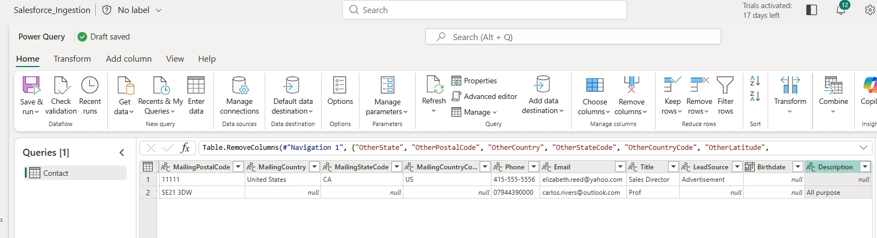The image size is (877, 238).
Task: Click the top Search box
Action: (485, 10)
